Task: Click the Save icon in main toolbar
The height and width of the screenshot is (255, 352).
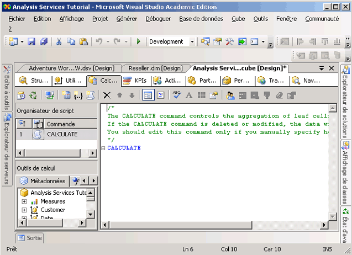Action: [x=31, y=41]
